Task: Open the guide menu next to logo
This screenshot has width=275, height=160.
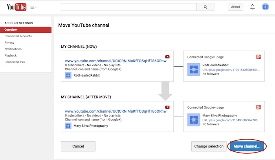Action: tap(34, 7)
